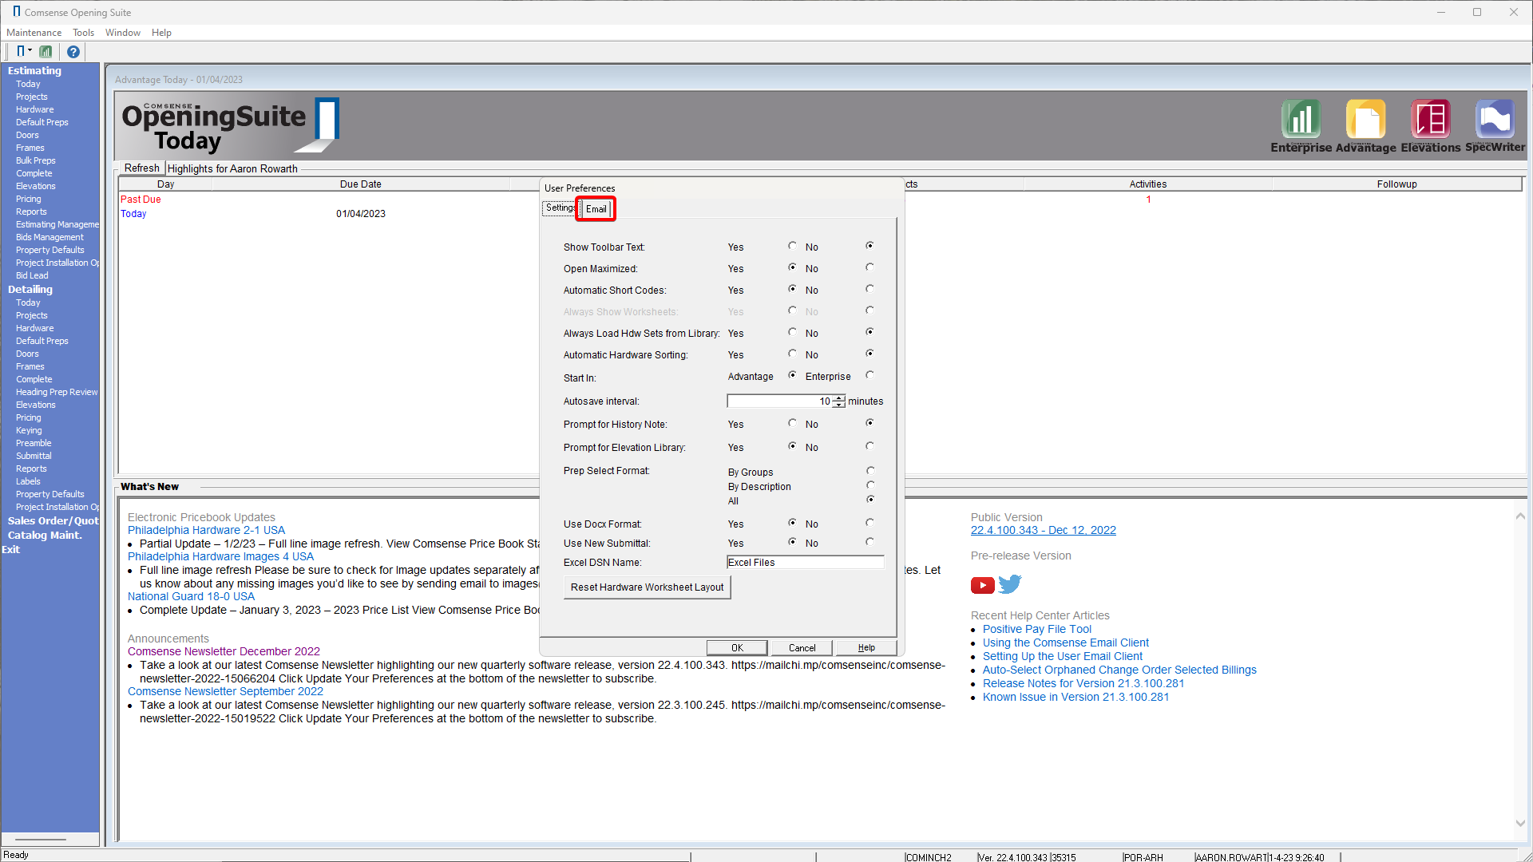Choose By Groups prep select format
Viewport: 1533px width, 862px height.
(x=870, y=471)
